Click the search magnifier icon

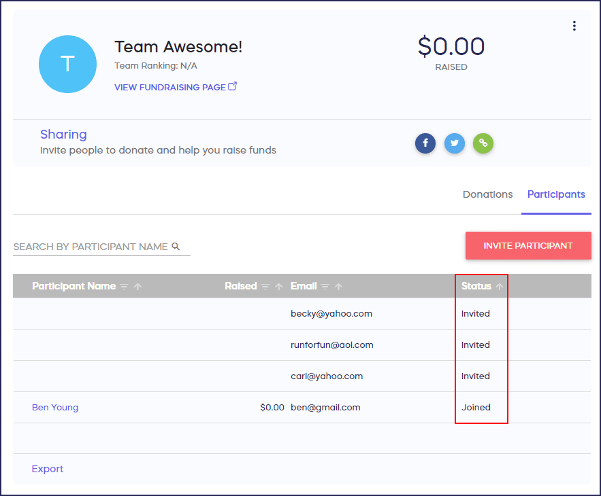[x=176, y=247]
